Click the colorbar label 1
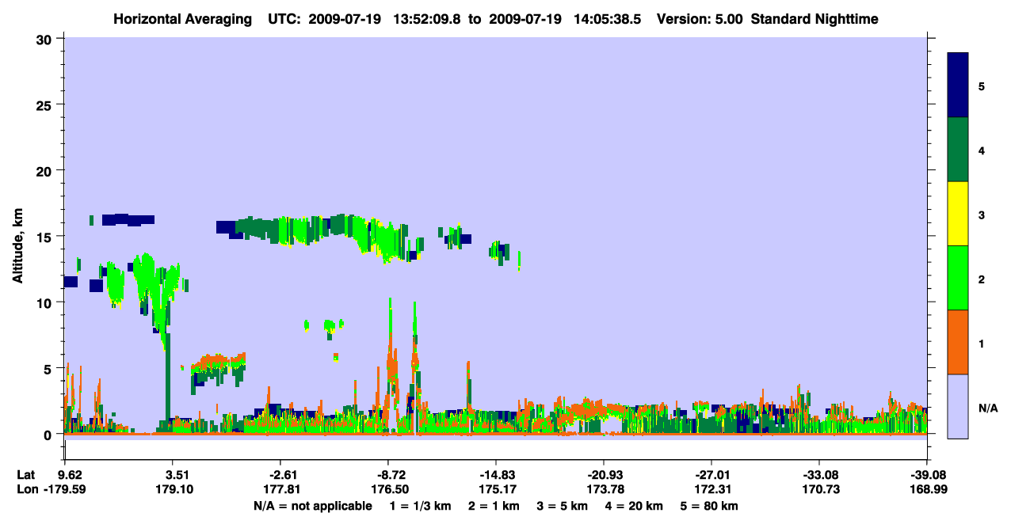The image size is (1030, 528). 982,344
